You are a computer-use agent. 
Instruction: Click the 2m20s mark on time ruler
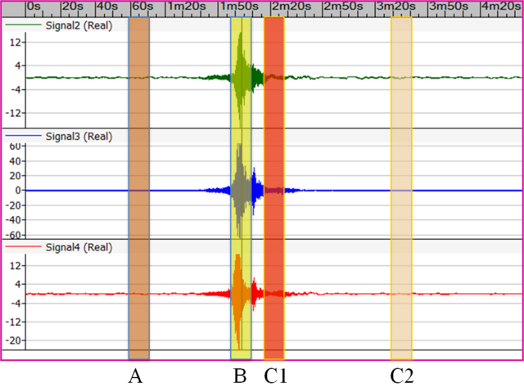point(291,7)
